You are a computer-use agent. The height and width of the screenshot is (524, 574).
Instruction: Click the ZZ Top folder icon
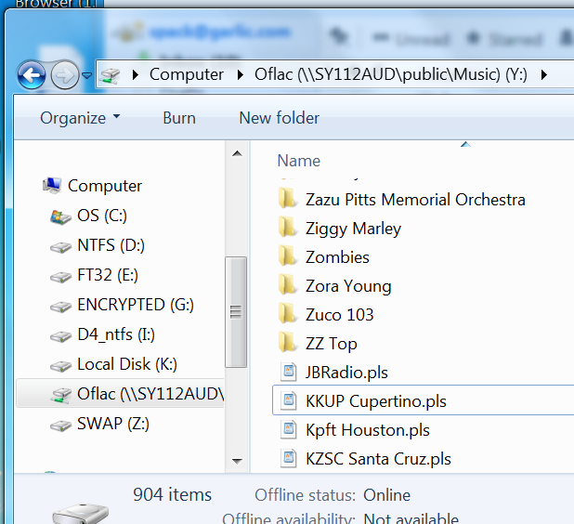point(287,342)
